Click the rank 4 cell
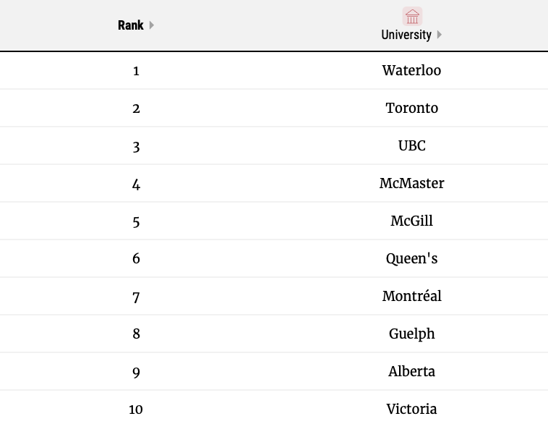The width and height of the screenshot is (548, 424). tap(136, 185)
